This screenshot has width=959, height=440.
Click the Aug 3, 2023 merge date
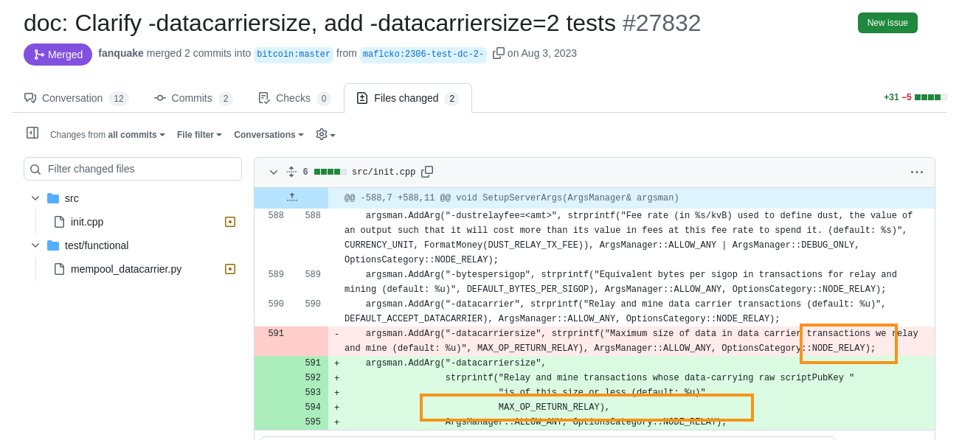[549, 53]
